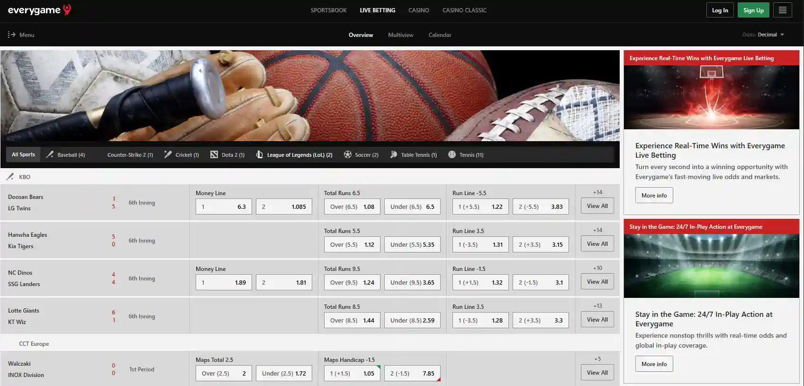Open the soccer stadium promo image

tap(711, 266)
